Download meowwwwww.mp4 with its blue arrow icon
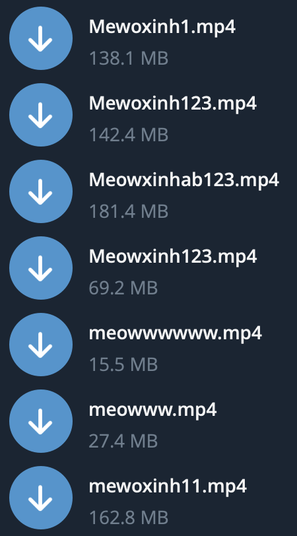The width and height of the screenshot is (297, 536). coord(41,345)
